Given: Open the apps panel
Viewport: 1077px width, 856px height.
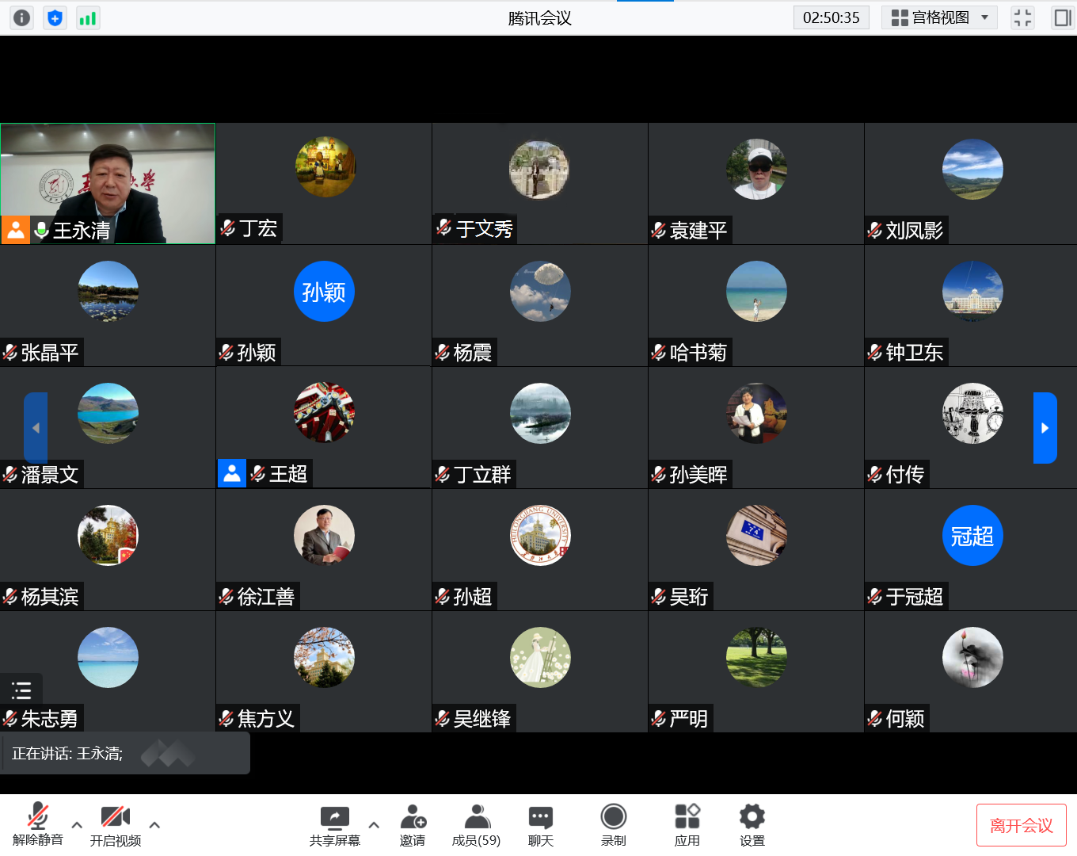Looking at the screenshot, I should click(x=687, y=824).
